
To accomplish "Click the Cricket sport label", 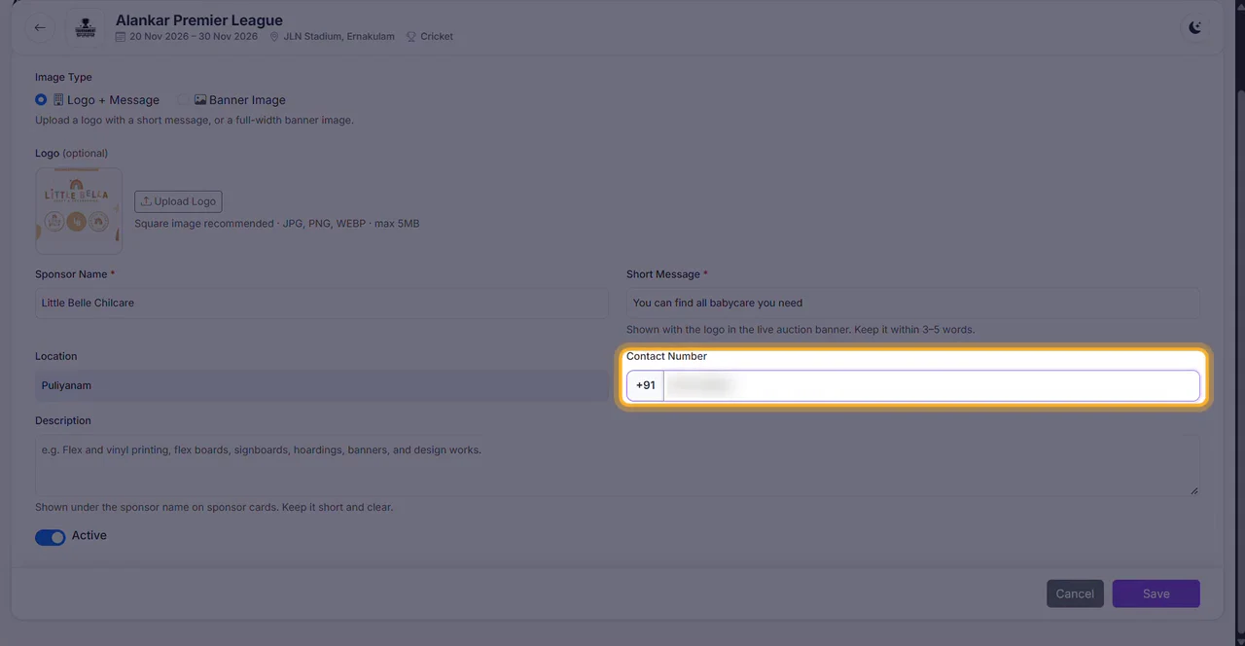I will (437, 37).
